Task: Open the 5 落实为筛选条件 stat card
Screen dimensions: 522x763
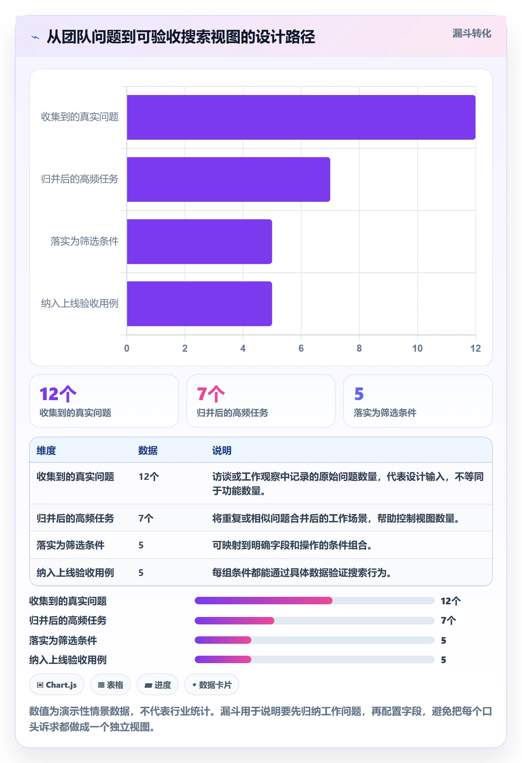Action: click(x=418, y=401)
